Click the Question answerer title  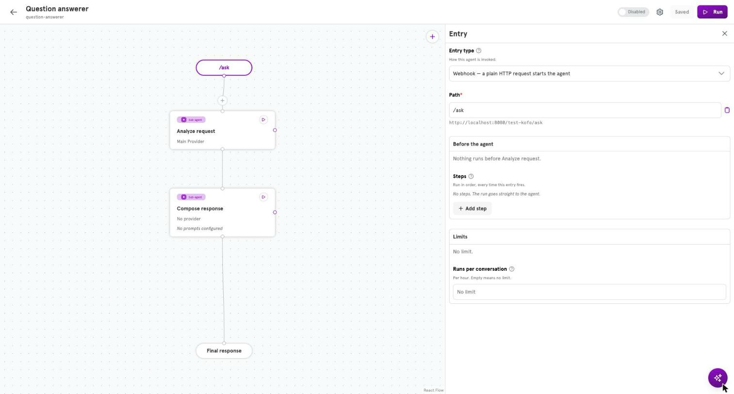[57, 9]
